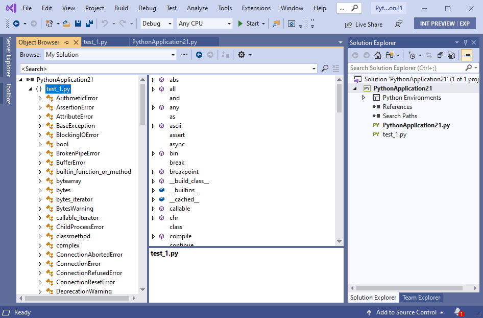Open the Server Explorer side panel
This screenshot has width=483, height=318.
coord(8,56)
